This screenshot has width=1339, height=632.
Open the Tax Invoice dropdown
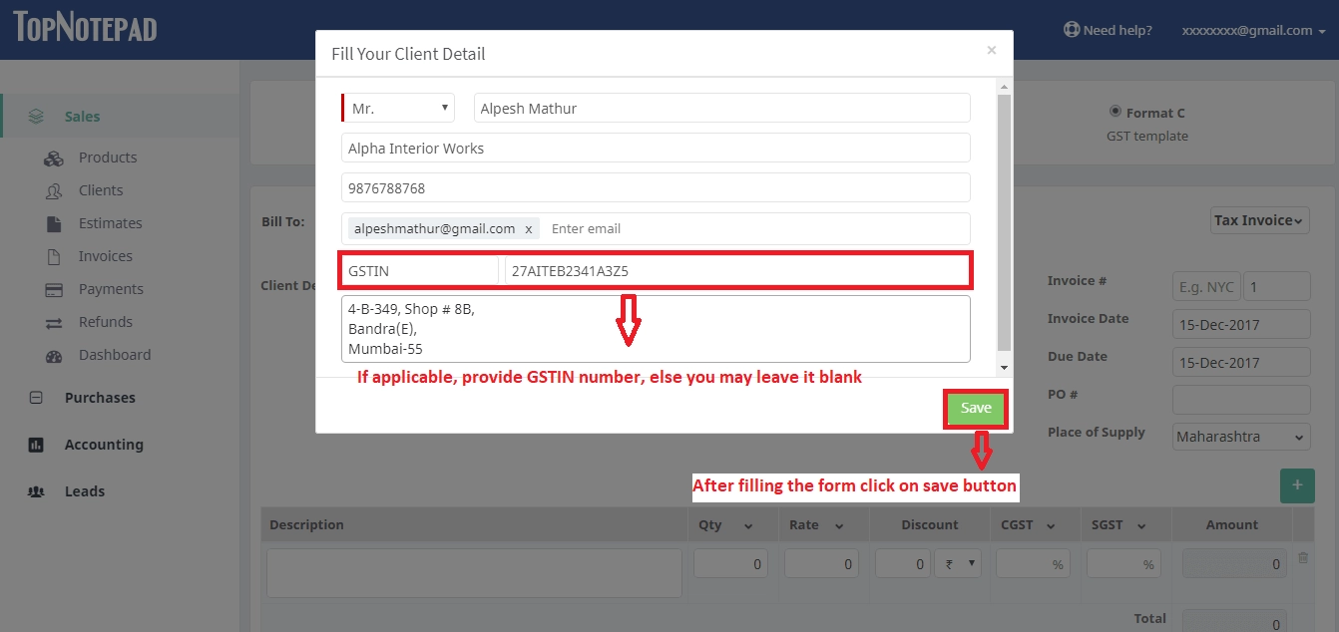1259,220
